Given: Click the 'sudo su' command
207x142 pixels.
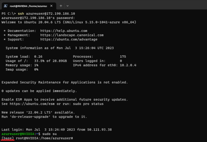Looking at the screenshot, I should [x=50, y=134].
